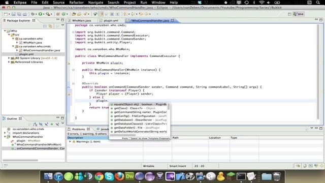Click the New Java Class toolbar icon

[x=63, y=14]
